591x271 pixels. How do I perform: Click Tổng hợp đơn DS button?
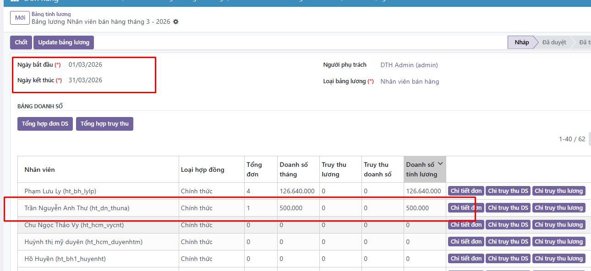click(x=45, y=124)
